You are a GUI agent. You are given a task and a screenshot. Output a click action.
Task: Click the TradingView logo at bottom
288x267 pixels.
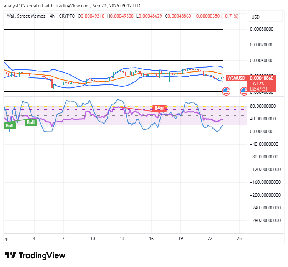tap(35, 255)
